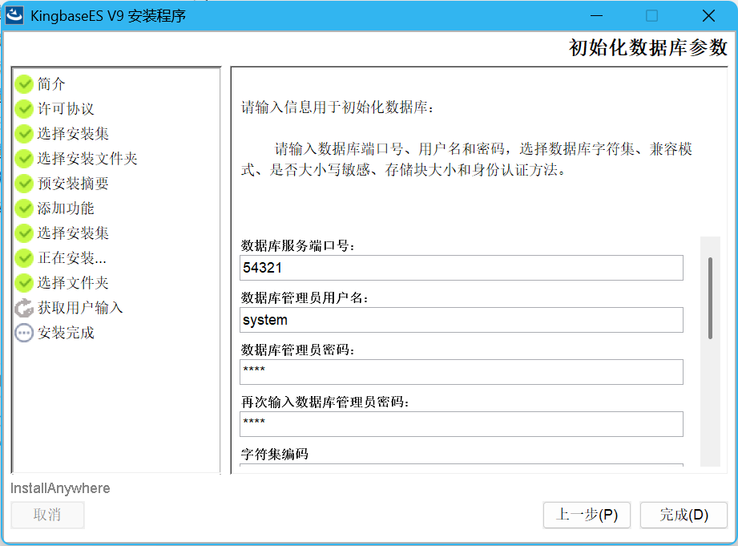Click the green check icon beside 简介
Viewport: 738px width, 546px height.
(x=24, y=84)
